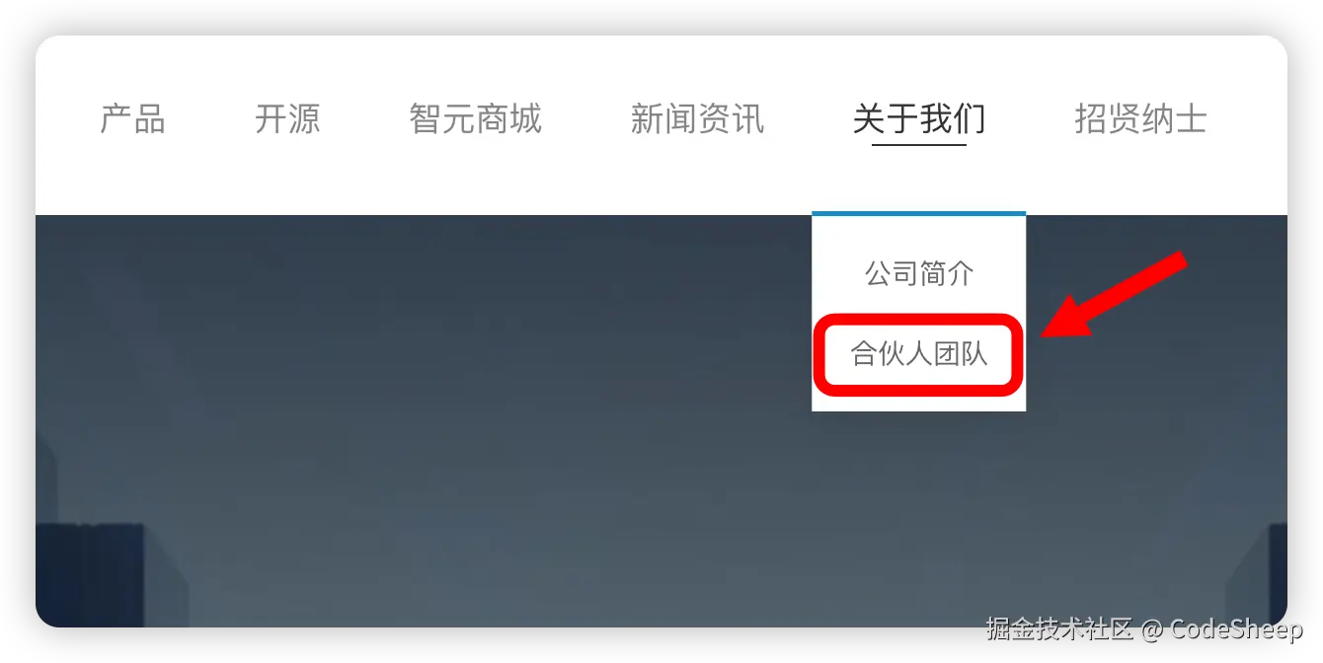Expand the 关于我们 dropdown menu
The width and height of the screenshot is (1323, 663).
tap(919, 119)
